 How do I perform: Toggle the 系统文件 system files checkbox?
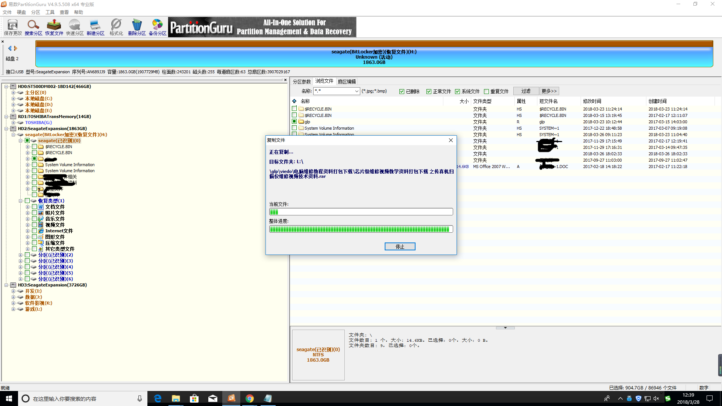click(457, 91)
